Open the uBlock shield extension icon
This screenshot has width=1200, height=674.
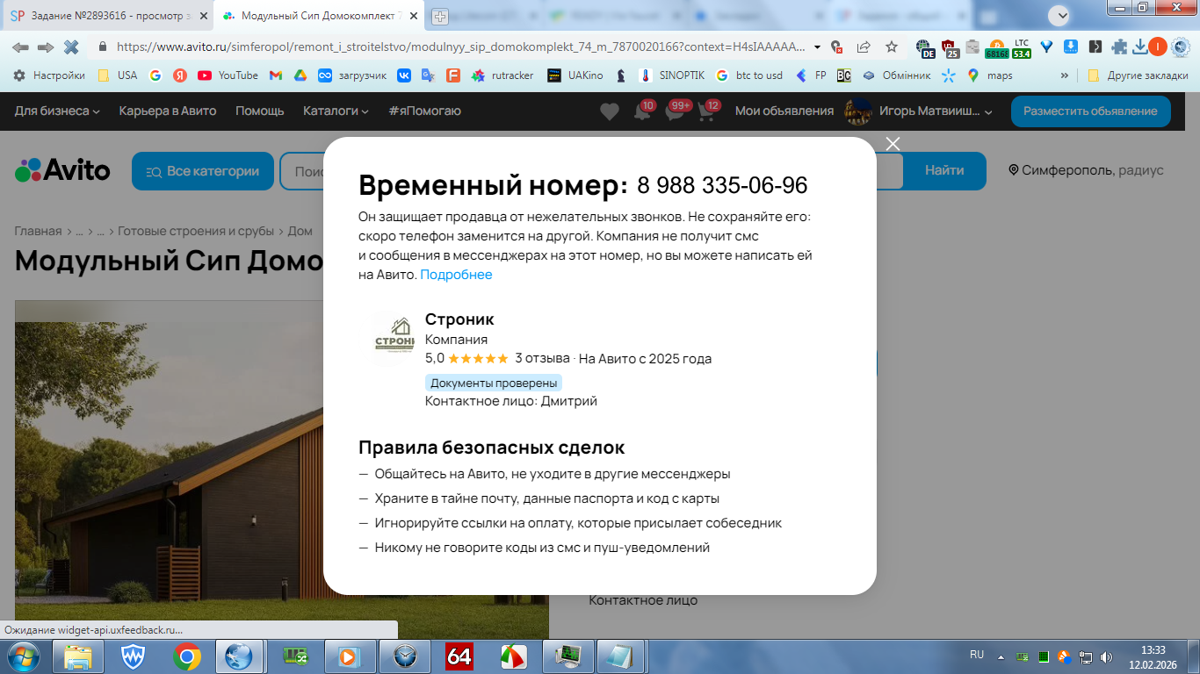pos(949,48)
